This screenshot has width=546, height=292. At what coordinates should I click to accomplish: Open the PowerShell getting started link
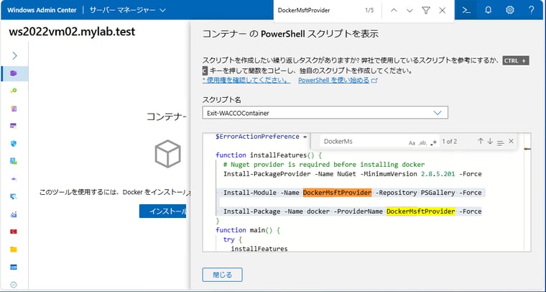[x=338, y=80]
